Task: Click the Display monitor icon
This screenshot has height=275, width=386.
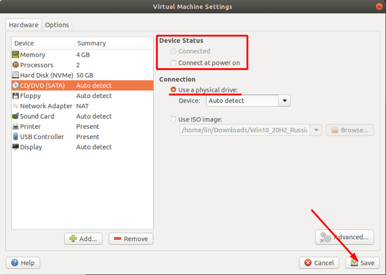Action: 16,147
